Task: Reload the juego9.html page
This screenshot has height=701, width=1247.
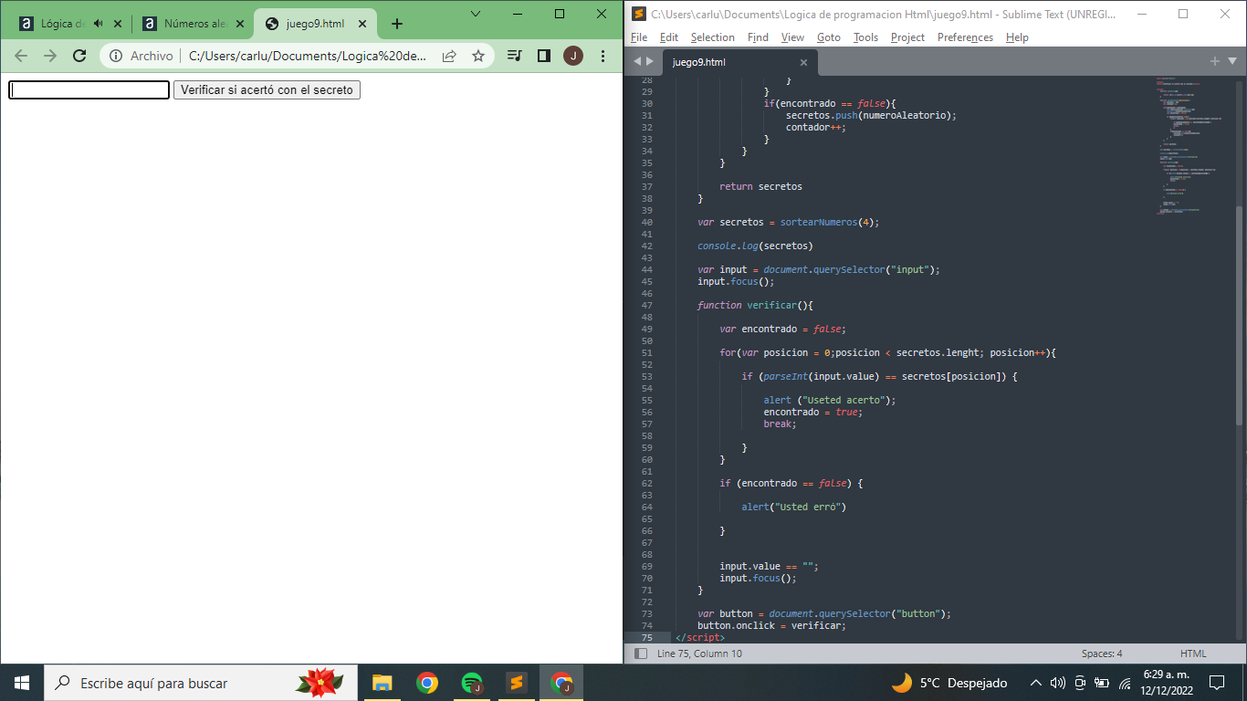Action: [79, 56]
